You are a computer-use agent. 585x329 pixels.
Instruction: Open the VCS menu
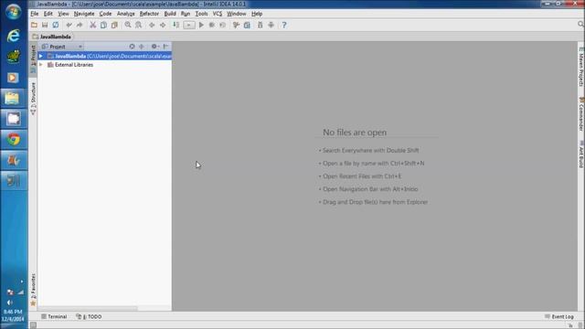point(218,14)
